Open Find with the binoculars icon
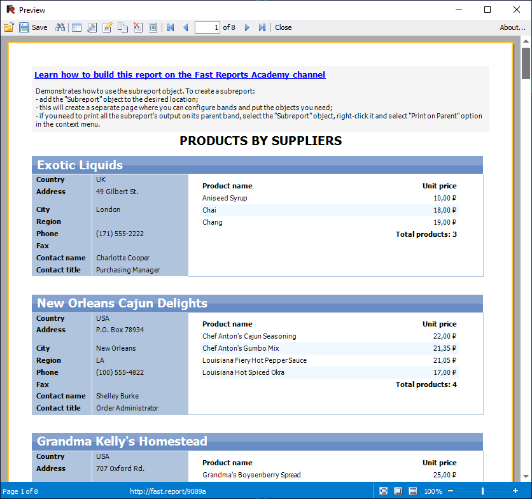The height and width of the screenshot is (499, 532). (60, 27)
